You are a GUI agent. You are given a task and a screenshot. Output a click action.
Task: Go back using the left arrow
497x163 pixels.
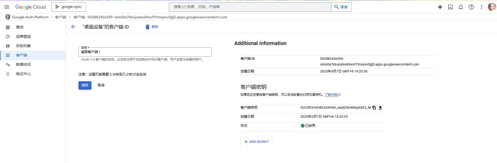point(73,27)
